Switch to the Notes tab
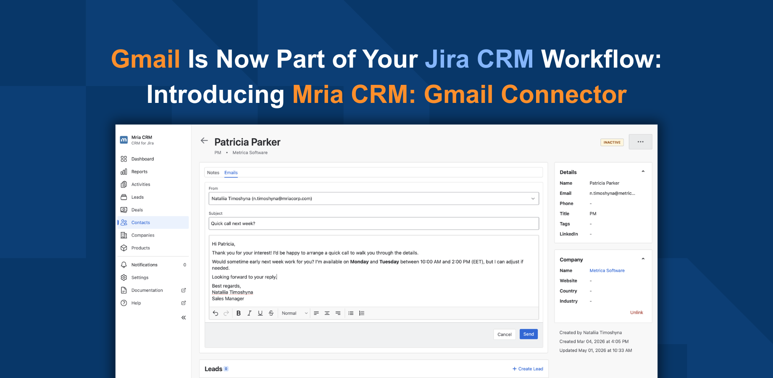This screenshot has height=378, width=773. (213, 173)
